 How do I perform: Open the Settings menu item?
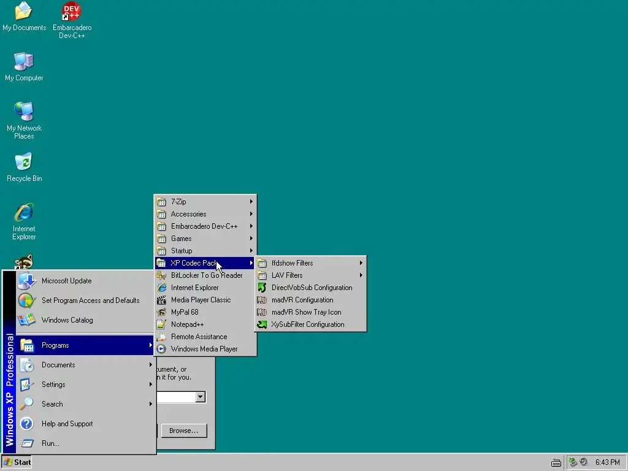point(85,385)
